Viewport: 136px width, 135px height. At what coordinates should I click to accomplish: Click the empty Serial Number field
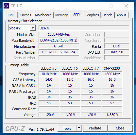(59, 58)
